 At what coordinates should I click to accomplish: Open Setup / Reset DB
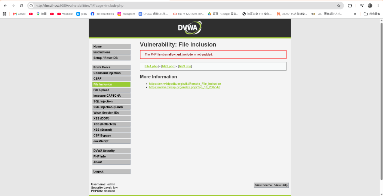pyautogui.click(x=111, y=58)
